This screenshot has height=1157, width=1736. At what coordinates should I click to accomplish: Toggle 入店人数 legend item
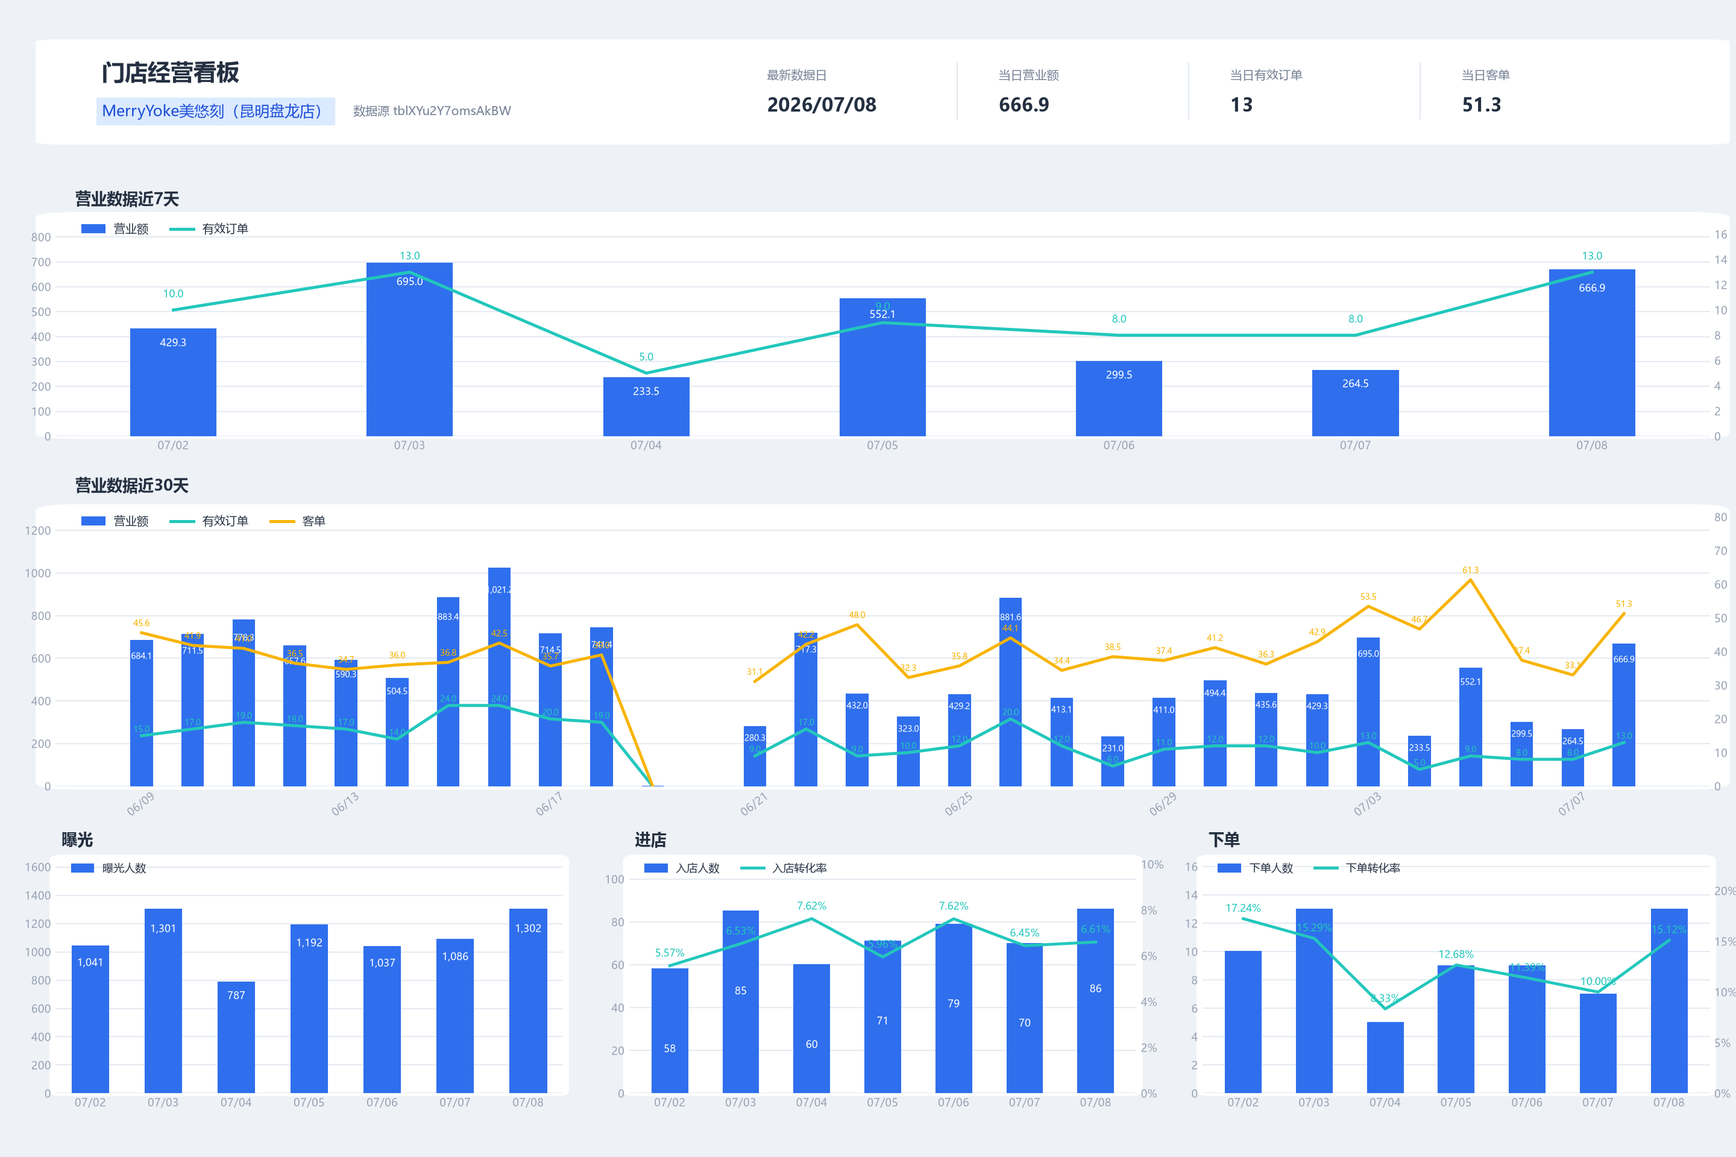[682, 868]
